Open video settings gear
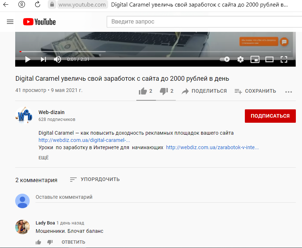Viewport: 302px width, 248px height. coord(241,59)
